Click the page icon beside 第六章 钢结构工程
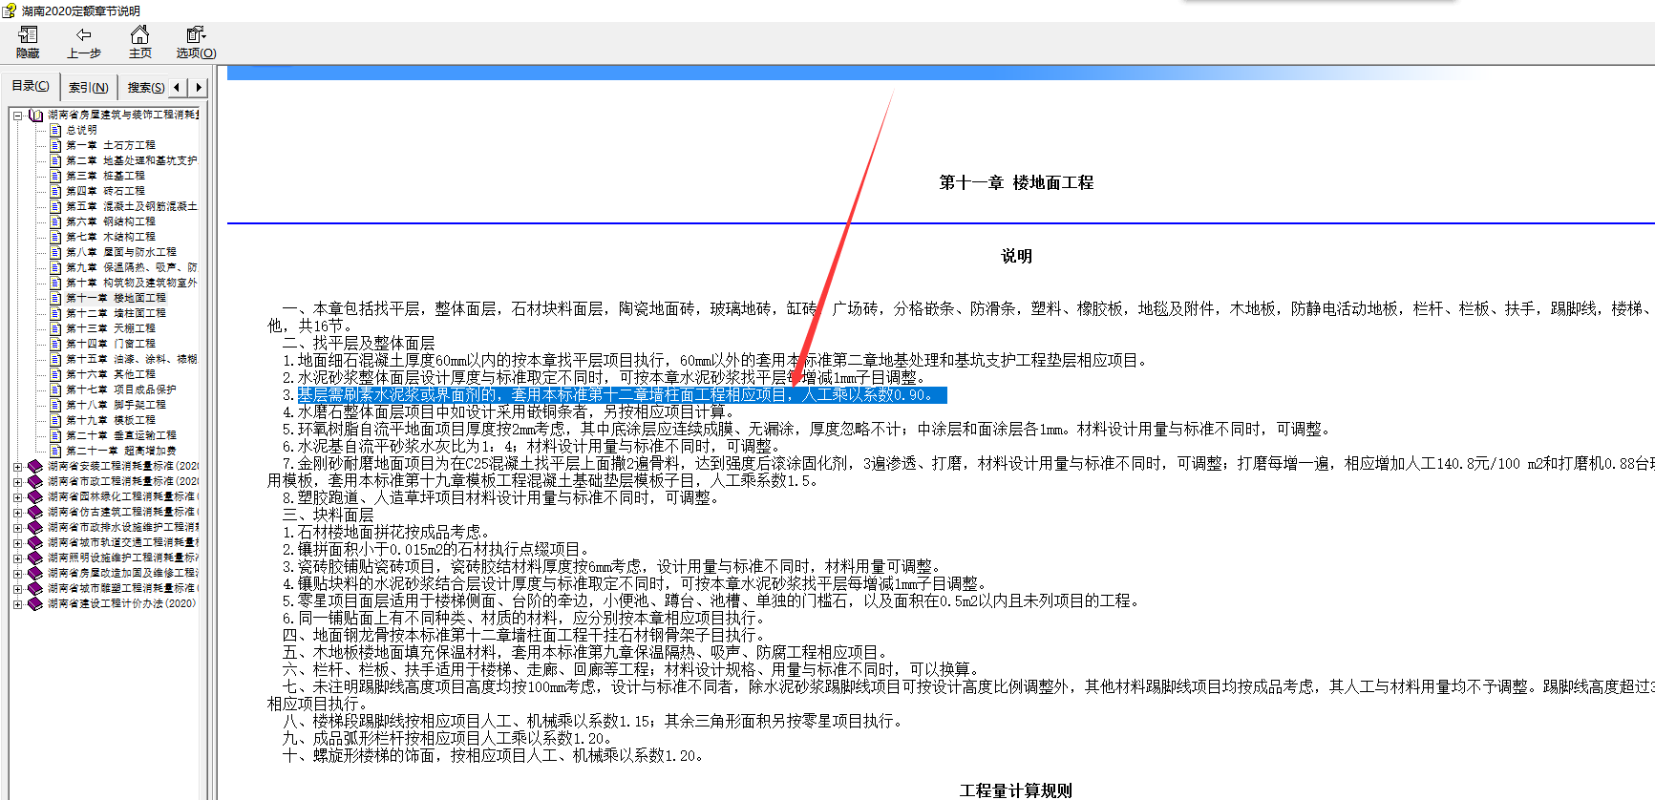Image resolution: width=1655 pixels, height=800 pixels. [55, 221]
